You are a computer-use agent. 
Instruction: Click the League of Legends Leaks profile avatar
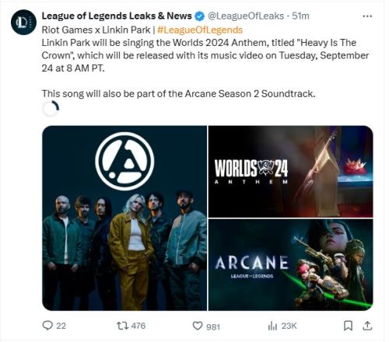[x=23, y=23]
